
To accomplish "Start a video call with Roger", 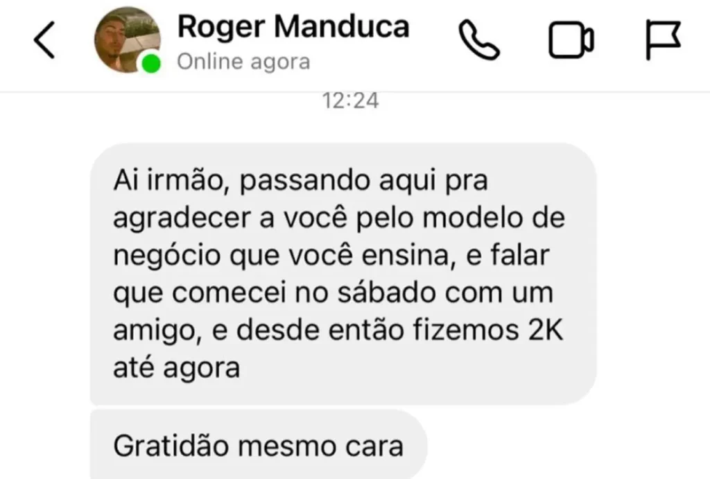I will [x=571, y=40].
